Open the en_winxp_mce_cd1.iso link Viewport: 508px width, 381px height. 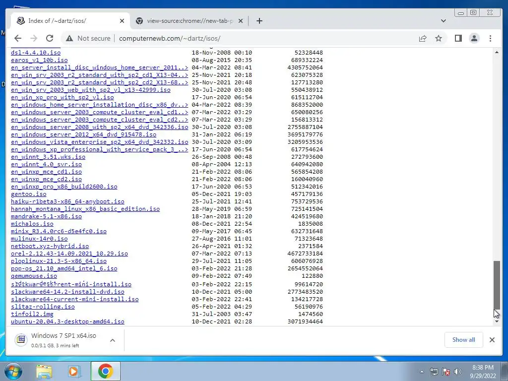pos(46,172)
